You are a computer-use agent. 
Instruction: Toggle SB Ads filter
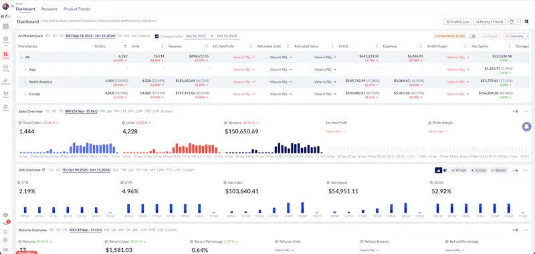[498, 171]
